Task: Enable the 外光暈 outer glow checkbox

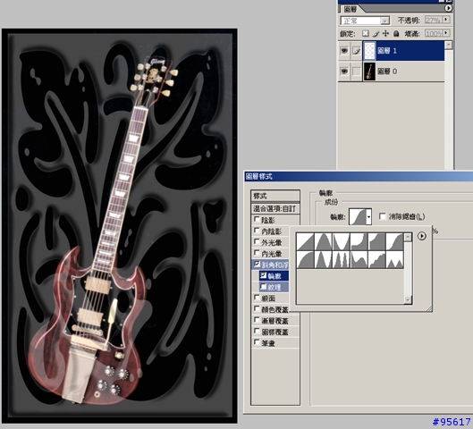Action: (x=257, y=241)
